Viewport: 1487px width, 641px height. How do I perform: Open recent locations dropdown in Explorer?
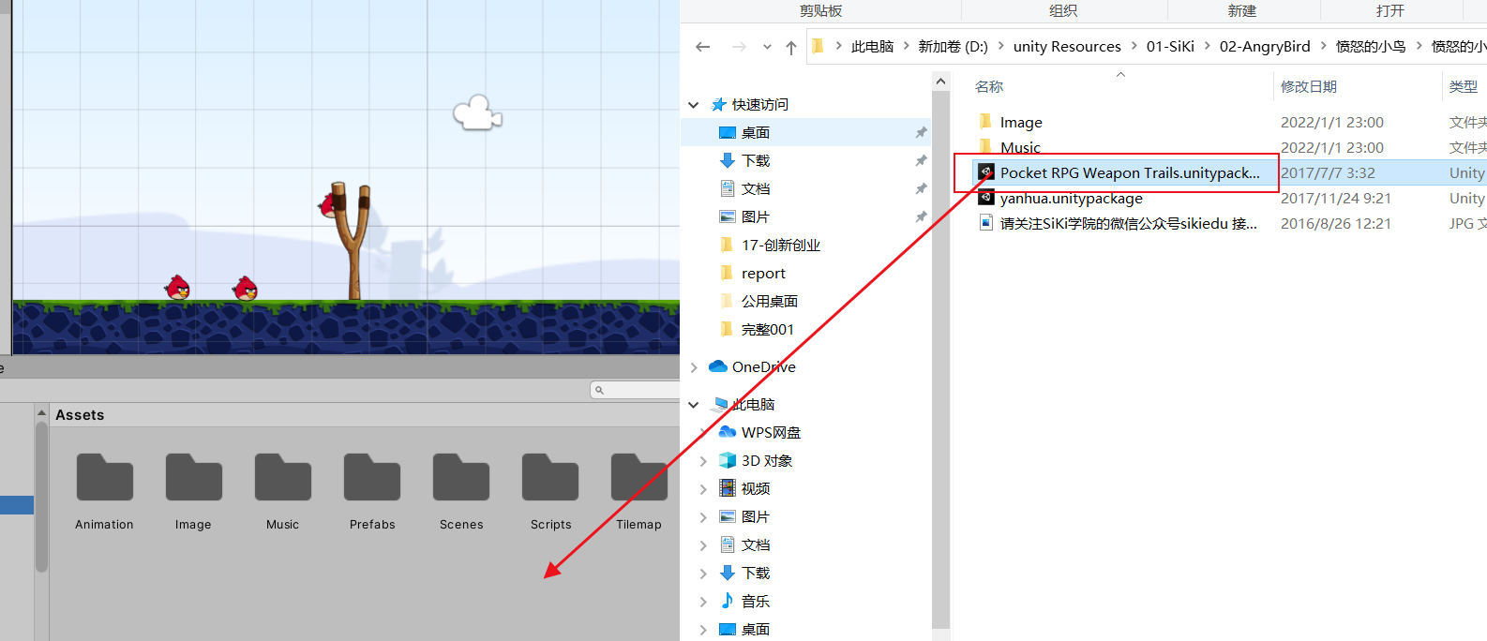767,47
